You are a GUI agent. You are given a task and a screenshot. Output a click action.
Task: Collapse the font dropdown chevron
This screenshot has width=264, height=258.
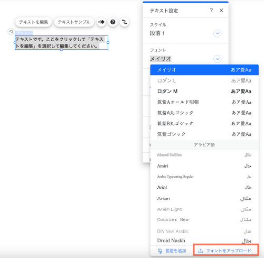[218, 59]
